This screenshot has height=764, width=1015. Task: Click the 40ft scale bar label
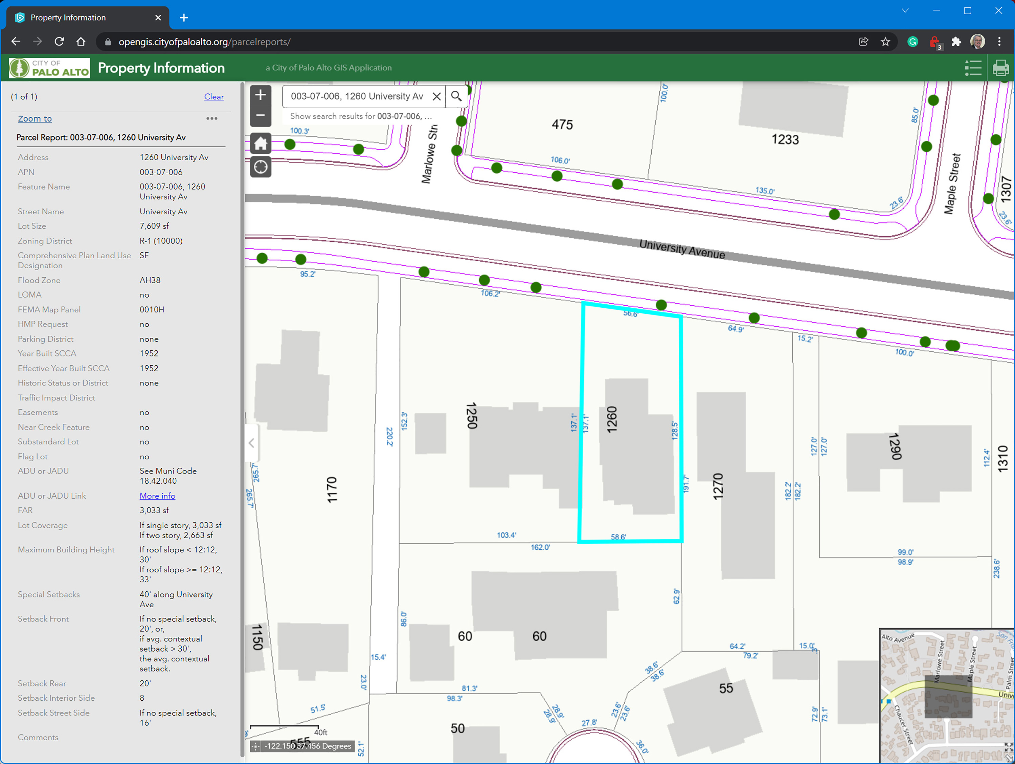click(x=321, y=732)
